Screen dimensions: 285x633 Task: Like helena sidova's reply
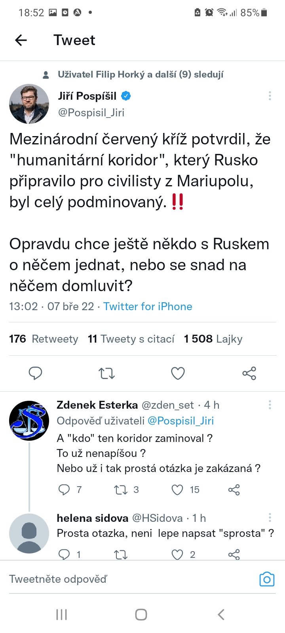(177, 555)
